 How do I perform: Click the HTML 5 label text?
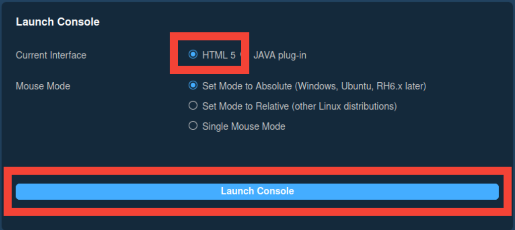(x=219, y=55)
